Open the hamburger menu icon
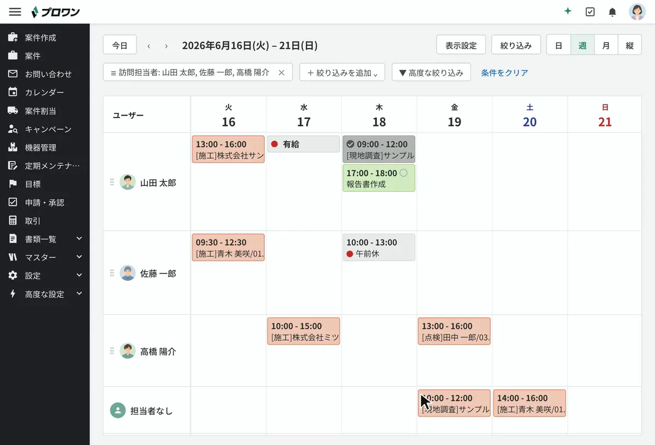The width and height of the screenshot is (655, 445). pyautogui.click(x=15, y=11)
